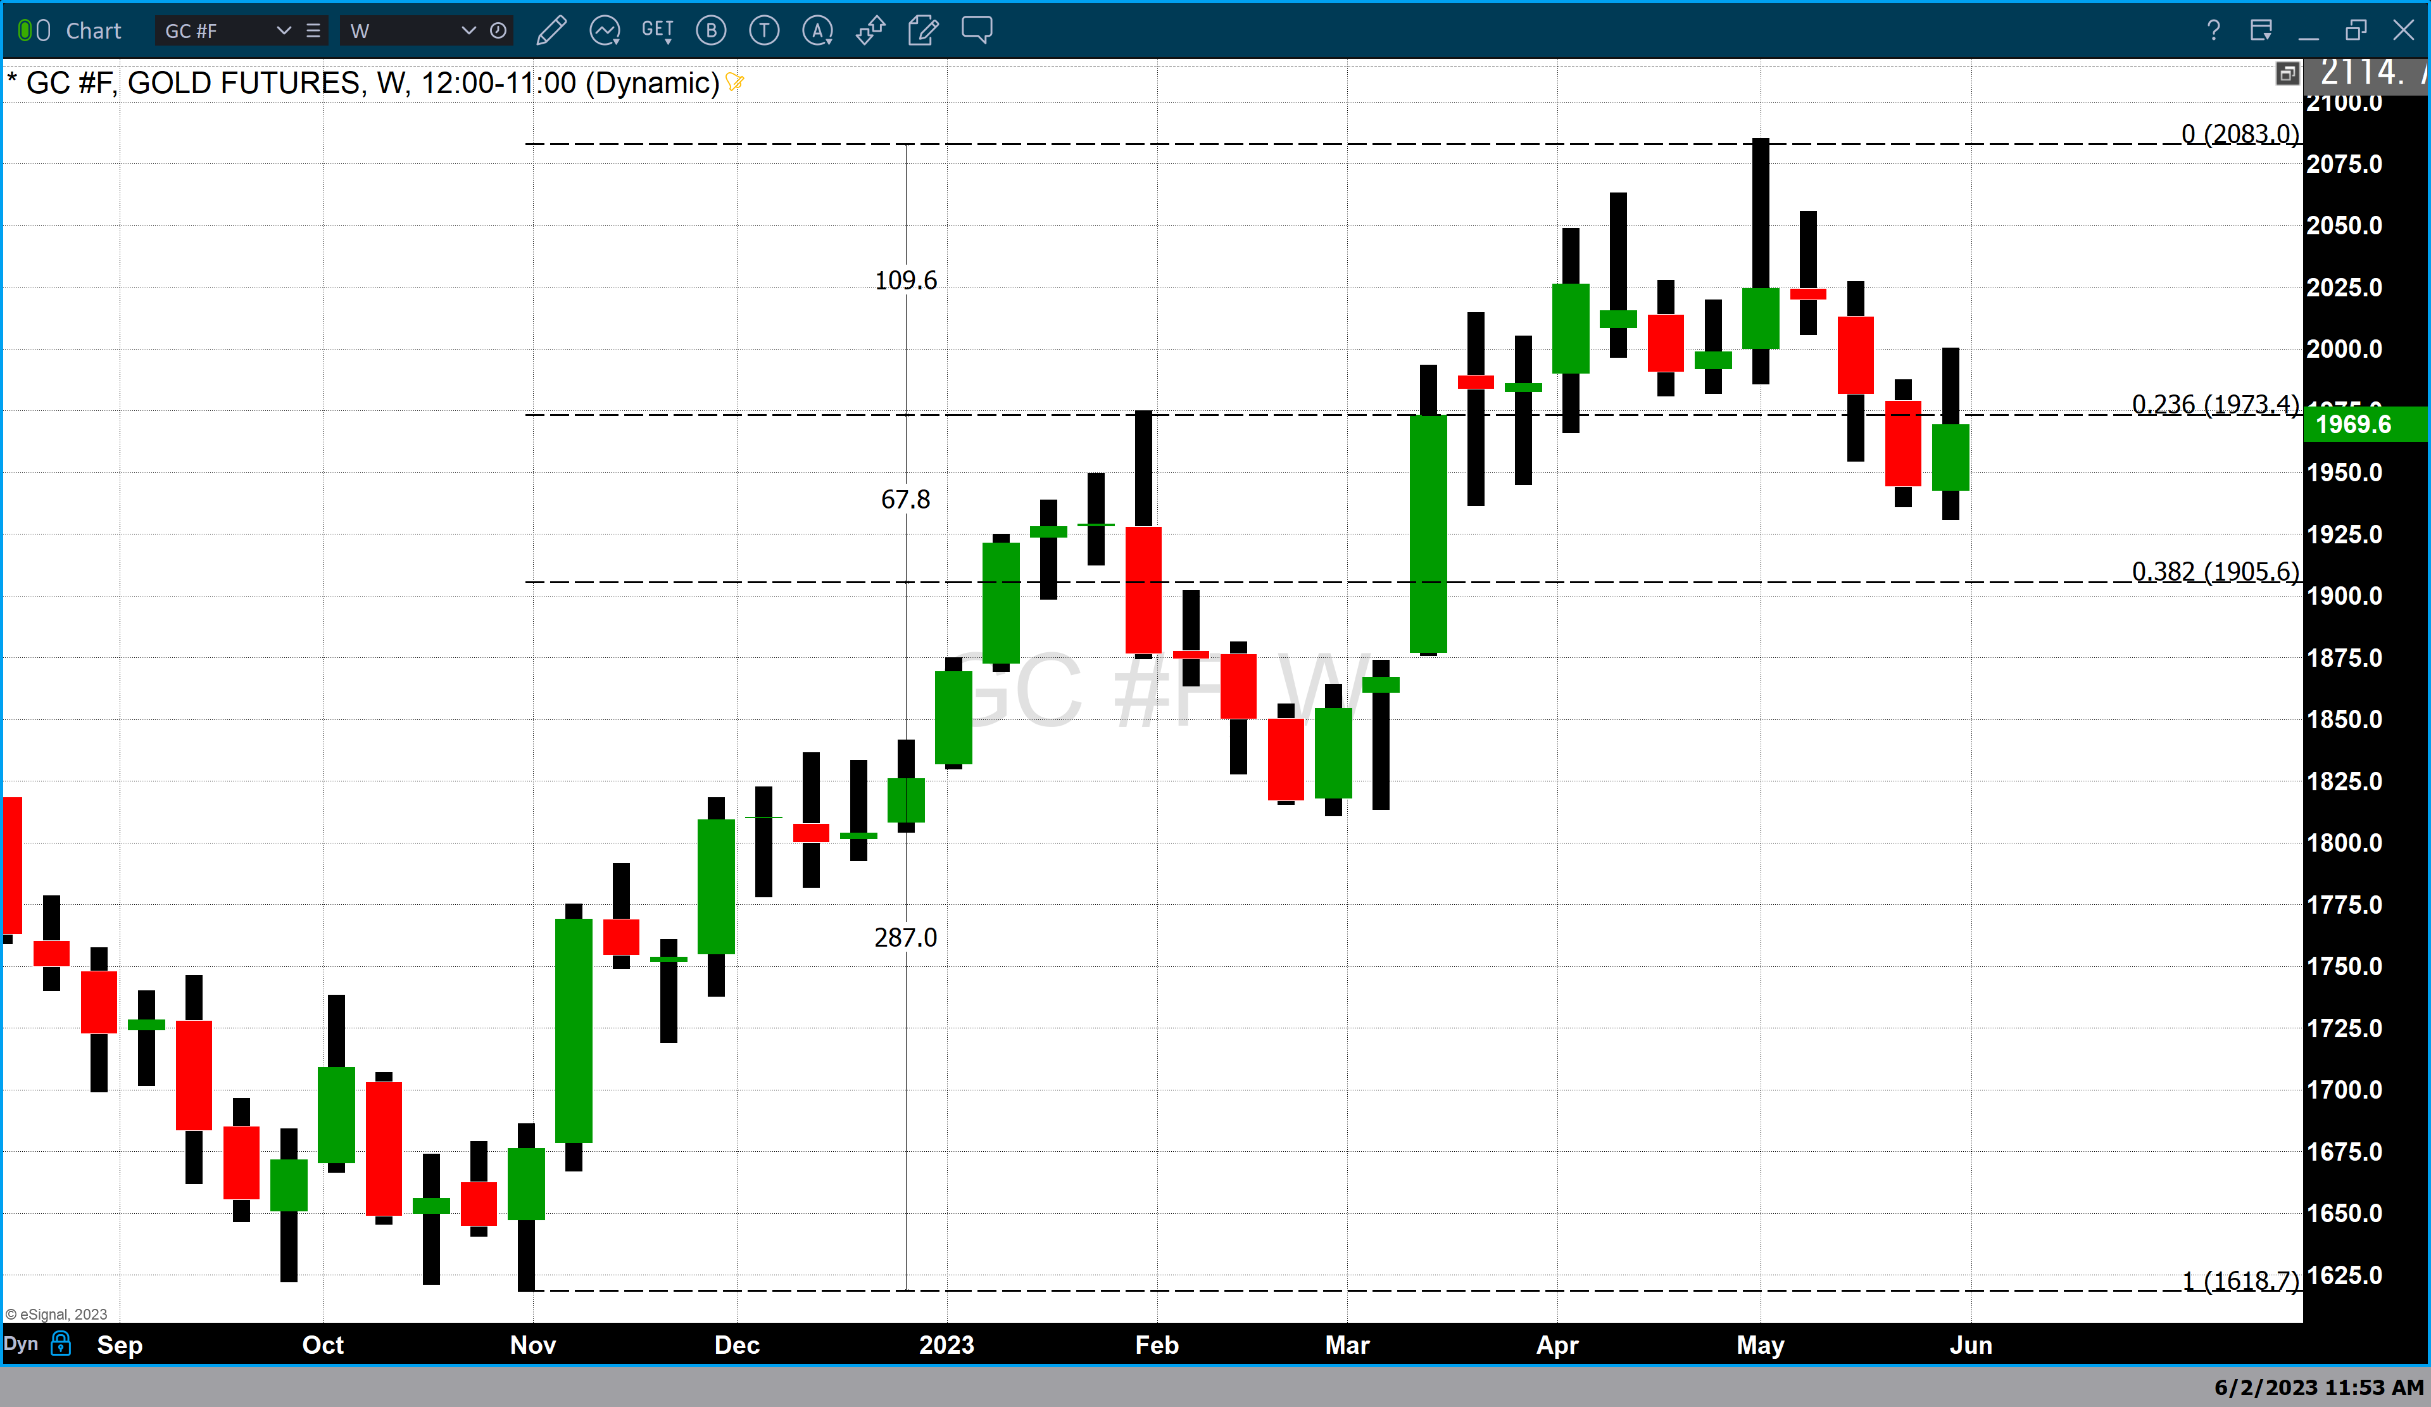Click the circled T toolbar icon
The image size is (2431, 1407).
(x=764, y=31)
